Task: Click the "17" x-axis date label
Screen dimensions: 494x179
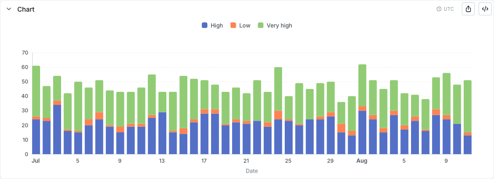Action: point(204,161)
